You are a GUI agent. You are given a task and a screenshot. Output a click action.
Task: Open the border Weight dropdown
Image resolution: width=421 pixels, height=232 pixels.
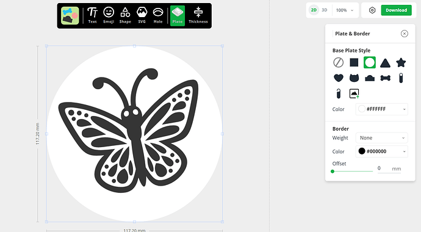381,138
